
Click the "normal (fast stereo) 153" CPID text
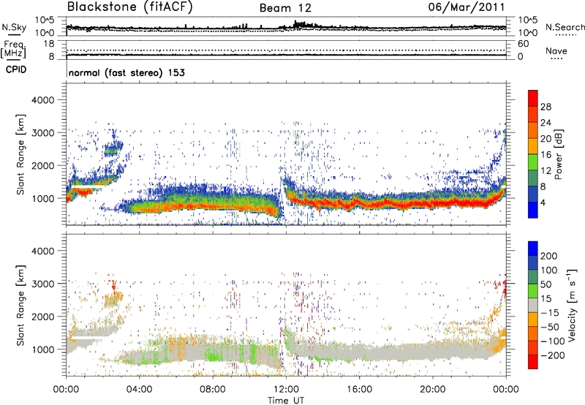(127, 72)
